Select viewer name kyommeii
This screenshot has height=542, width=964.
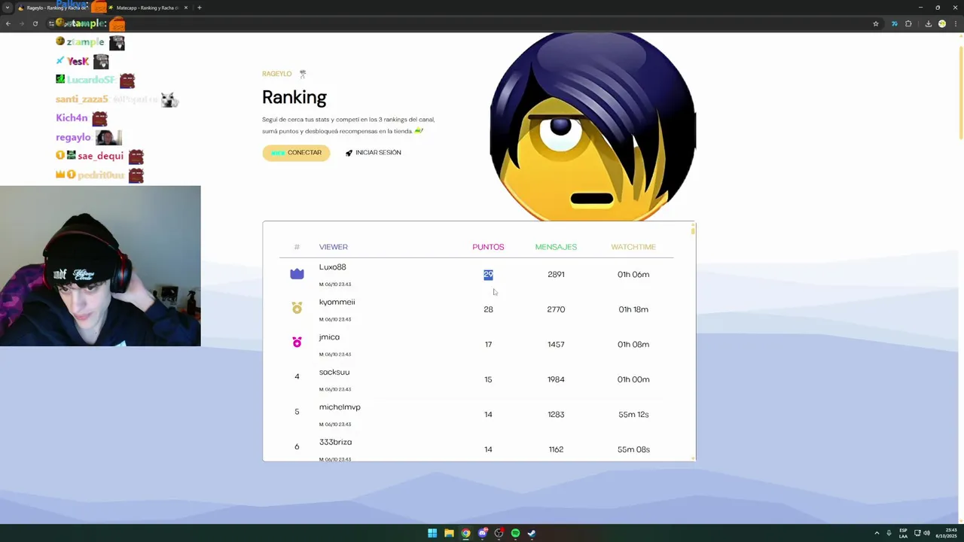(x=337, y=302)
